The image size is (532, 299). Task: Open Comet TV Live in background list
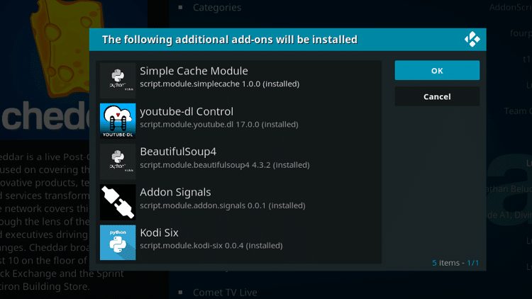coord(225,292)
